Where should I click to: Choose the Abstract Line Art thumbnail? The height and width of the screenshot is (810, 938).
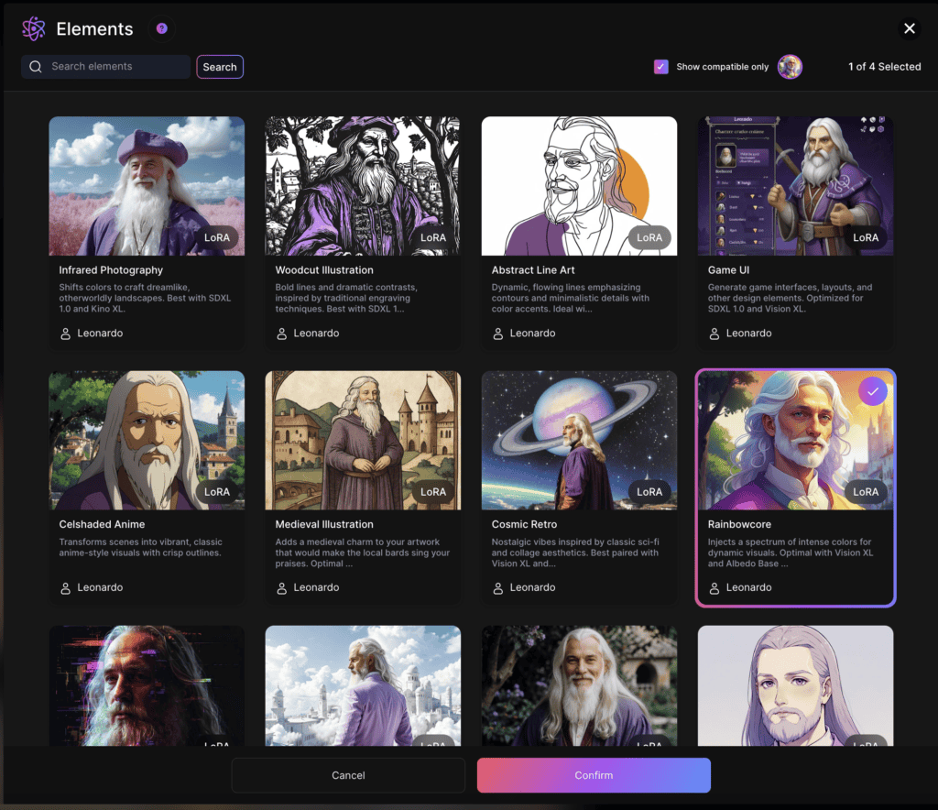coord(579,186)
